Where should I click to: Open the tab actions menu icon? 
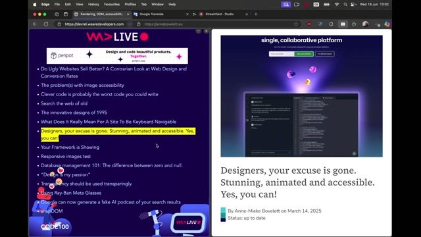pos(66,14)
